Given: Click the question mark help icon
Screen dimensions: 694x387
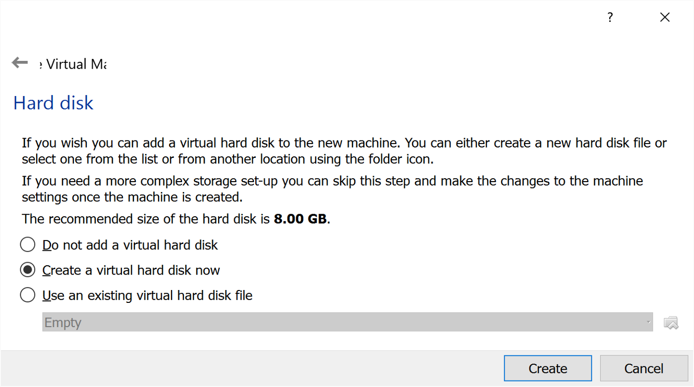Looking at the screenshot, I should point(610,18).
